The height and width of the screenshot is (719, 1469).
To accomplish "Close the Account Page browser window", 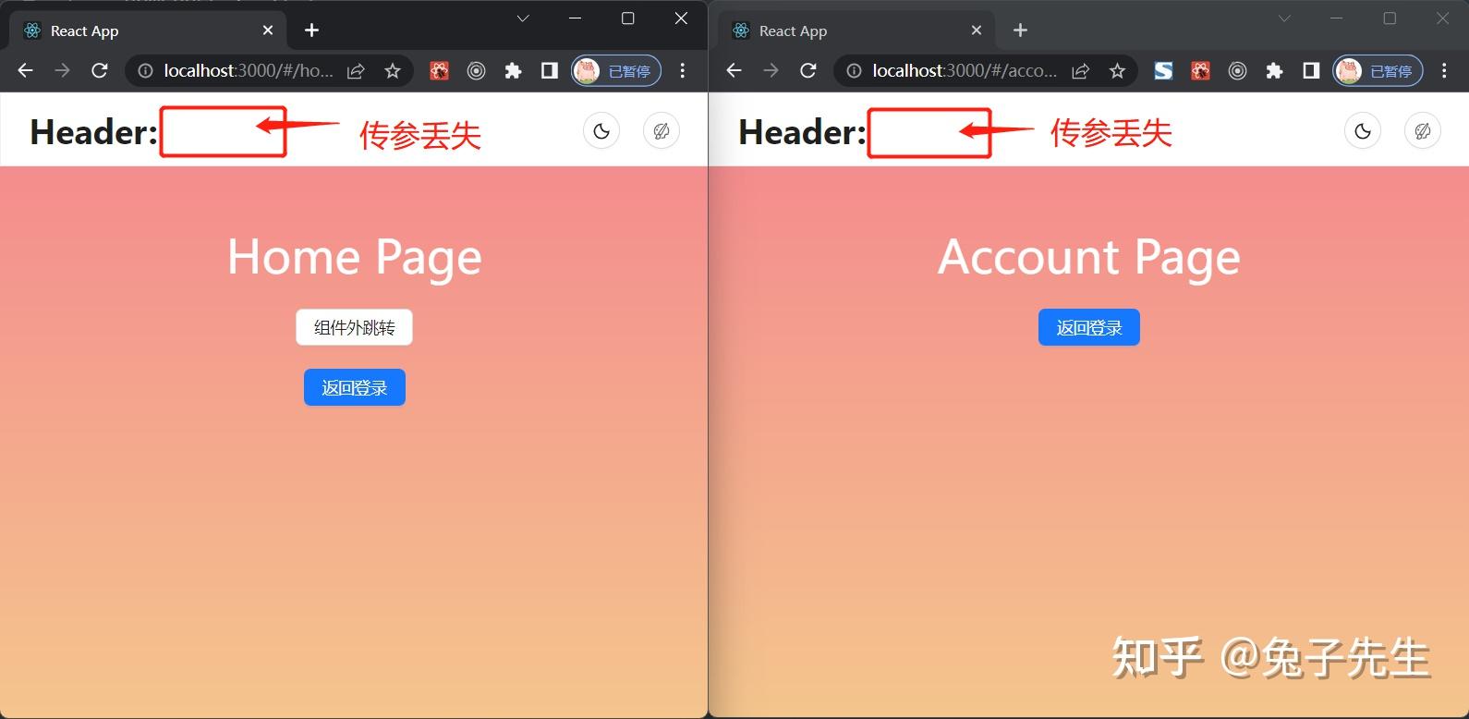I will [x=1442, y=18].
